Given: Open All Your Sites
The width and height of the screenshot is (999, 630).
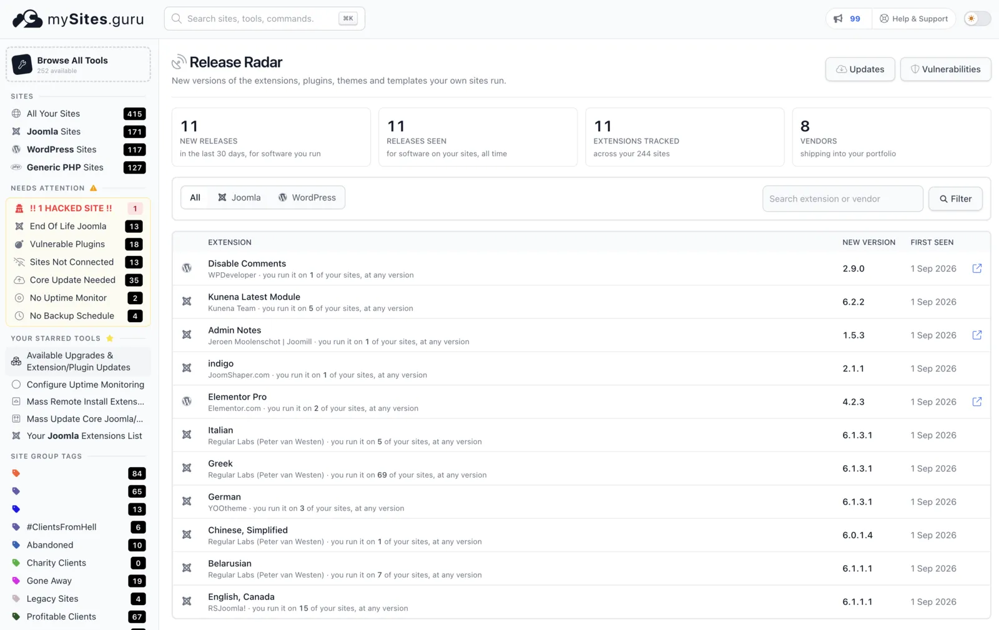Looking at the screenshot, I should coord(78,114).
